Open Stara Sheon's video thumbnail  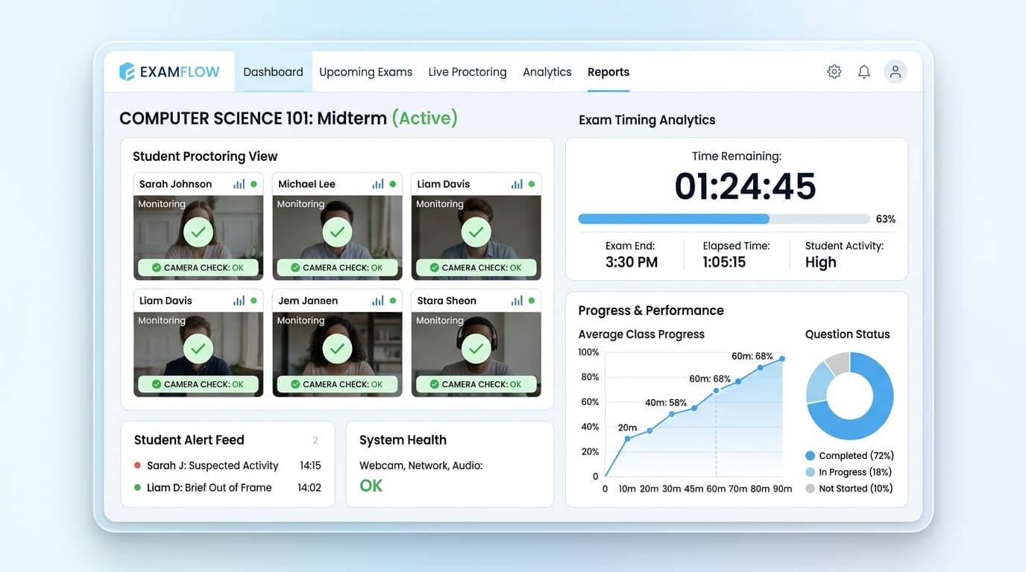476,355
